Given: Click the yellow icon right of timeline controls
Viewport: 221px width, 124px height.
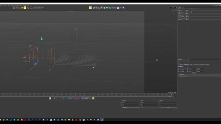Looking at the screenshot, I should tap(93, 98).
